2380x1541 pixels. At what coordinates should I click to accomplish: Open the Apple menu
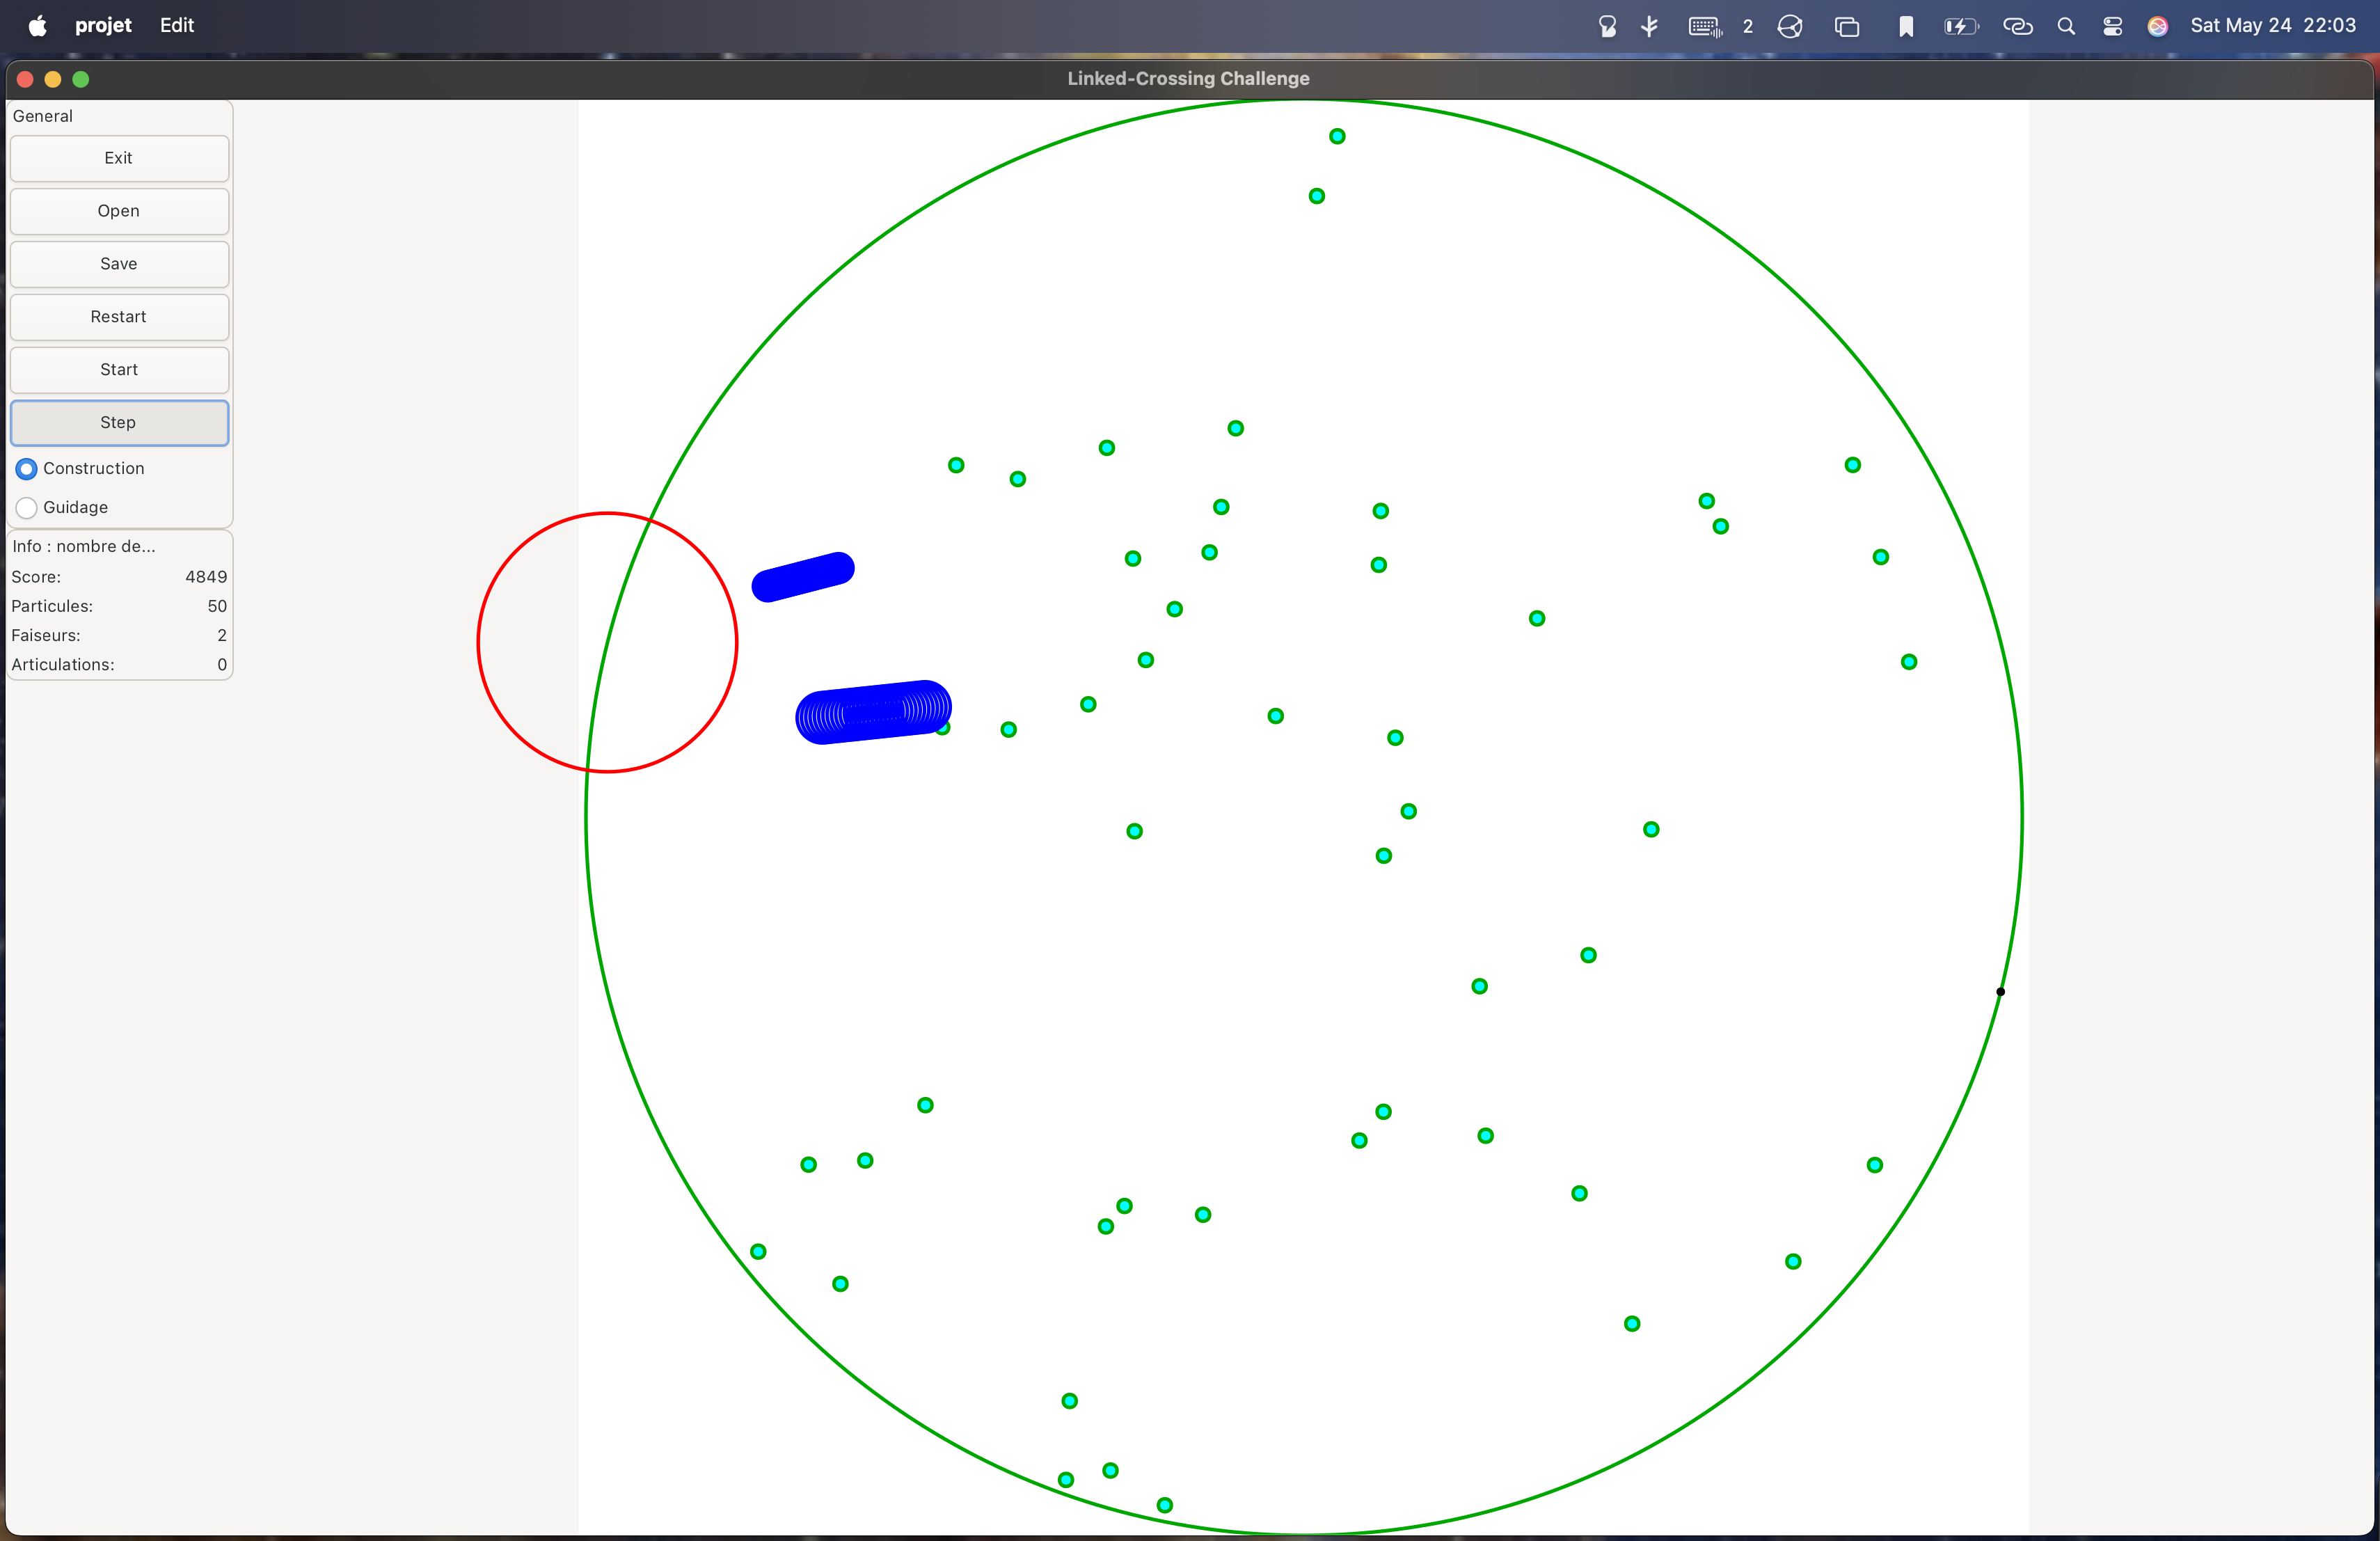click(37, 25)
